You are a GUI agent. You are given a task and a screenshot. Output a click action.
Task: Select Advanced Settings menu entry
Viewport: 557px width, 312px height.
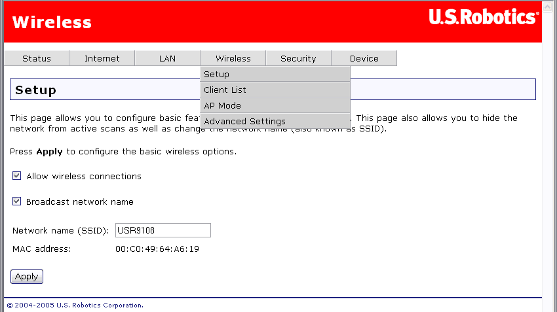[275, 121]
